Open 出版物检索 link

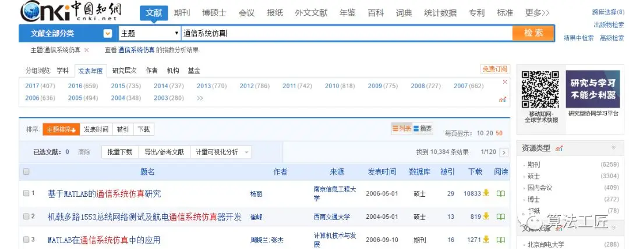pyautogui.click(x=609, y=25)
